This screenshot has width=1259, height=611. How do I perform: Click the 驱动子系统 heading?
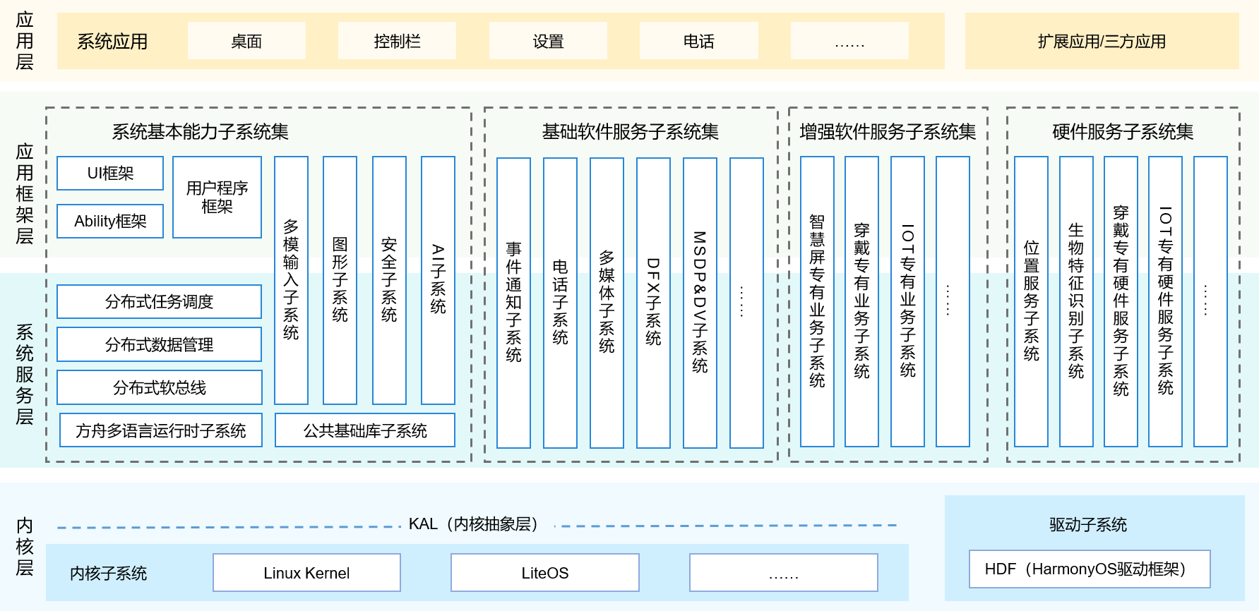point(1087,525)
